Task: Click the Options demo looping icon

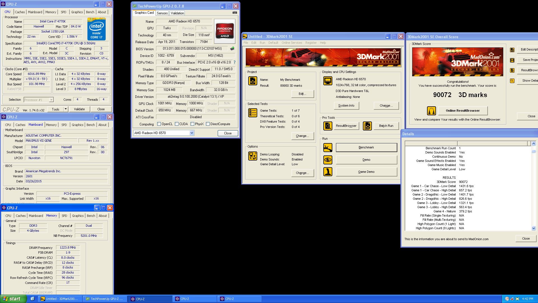Action: coord(253,156)
